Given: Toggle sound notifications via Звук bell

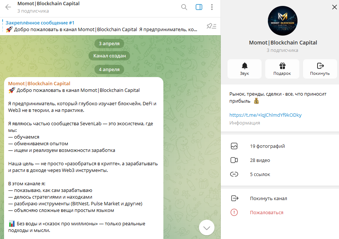Looking at the screenshot, I should coord(245,69).
